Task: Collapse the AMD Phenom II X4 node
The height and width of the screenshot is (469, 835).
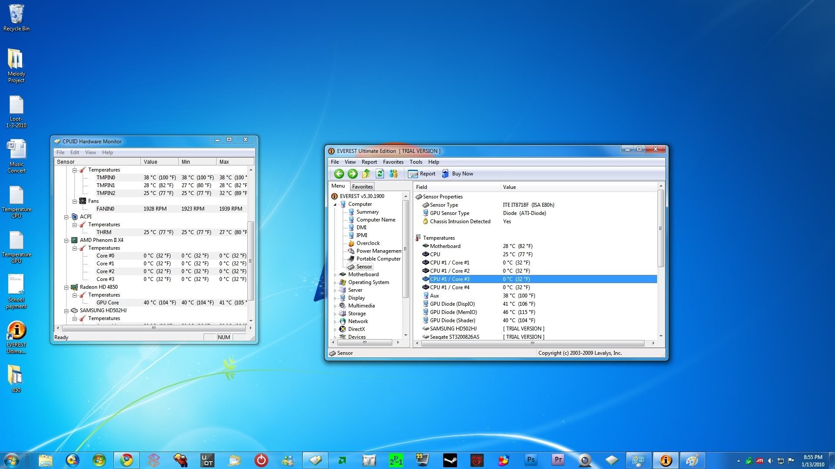Action: pos(67,240)
